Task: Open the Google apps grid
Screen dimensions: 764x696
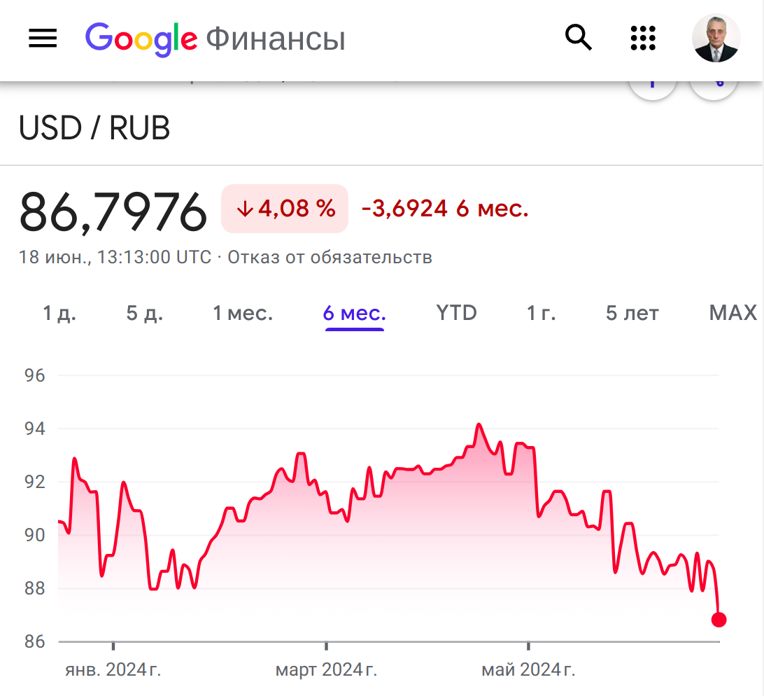Action: (643, 38)
